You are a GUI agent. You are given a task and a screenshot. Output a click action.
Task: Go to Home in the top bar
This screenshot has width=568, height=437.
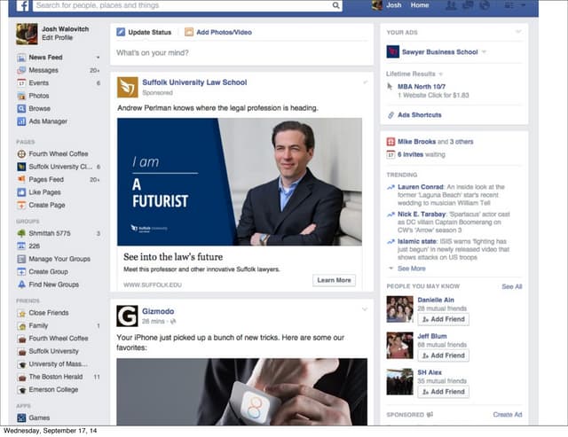tap(420, 5)
